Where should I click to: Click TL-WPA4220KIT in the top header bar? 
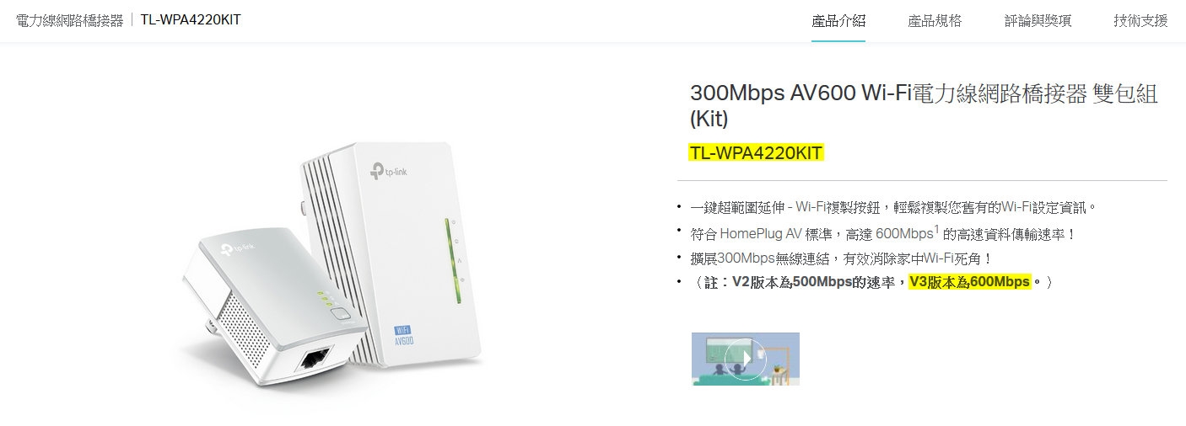(191, 19)
